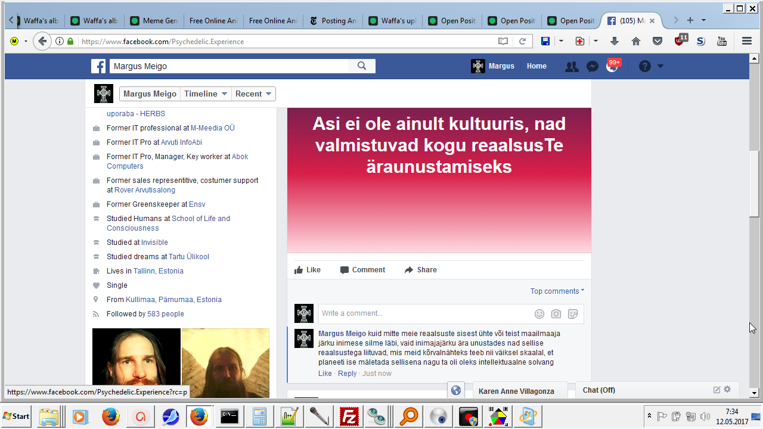Open Friend Requests icon
This screenshot has height=429, width=763.
(572, 67)
